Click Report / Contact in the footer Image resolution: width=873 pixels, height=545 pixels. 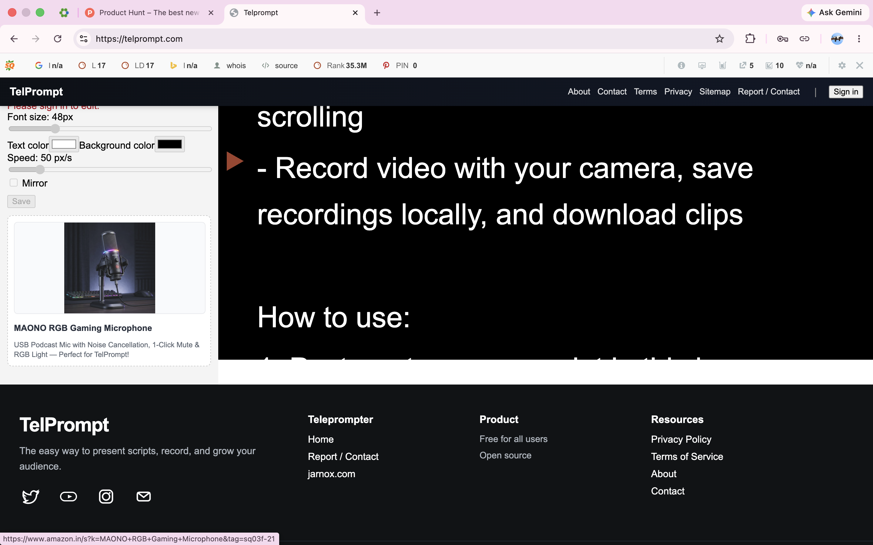343,456
